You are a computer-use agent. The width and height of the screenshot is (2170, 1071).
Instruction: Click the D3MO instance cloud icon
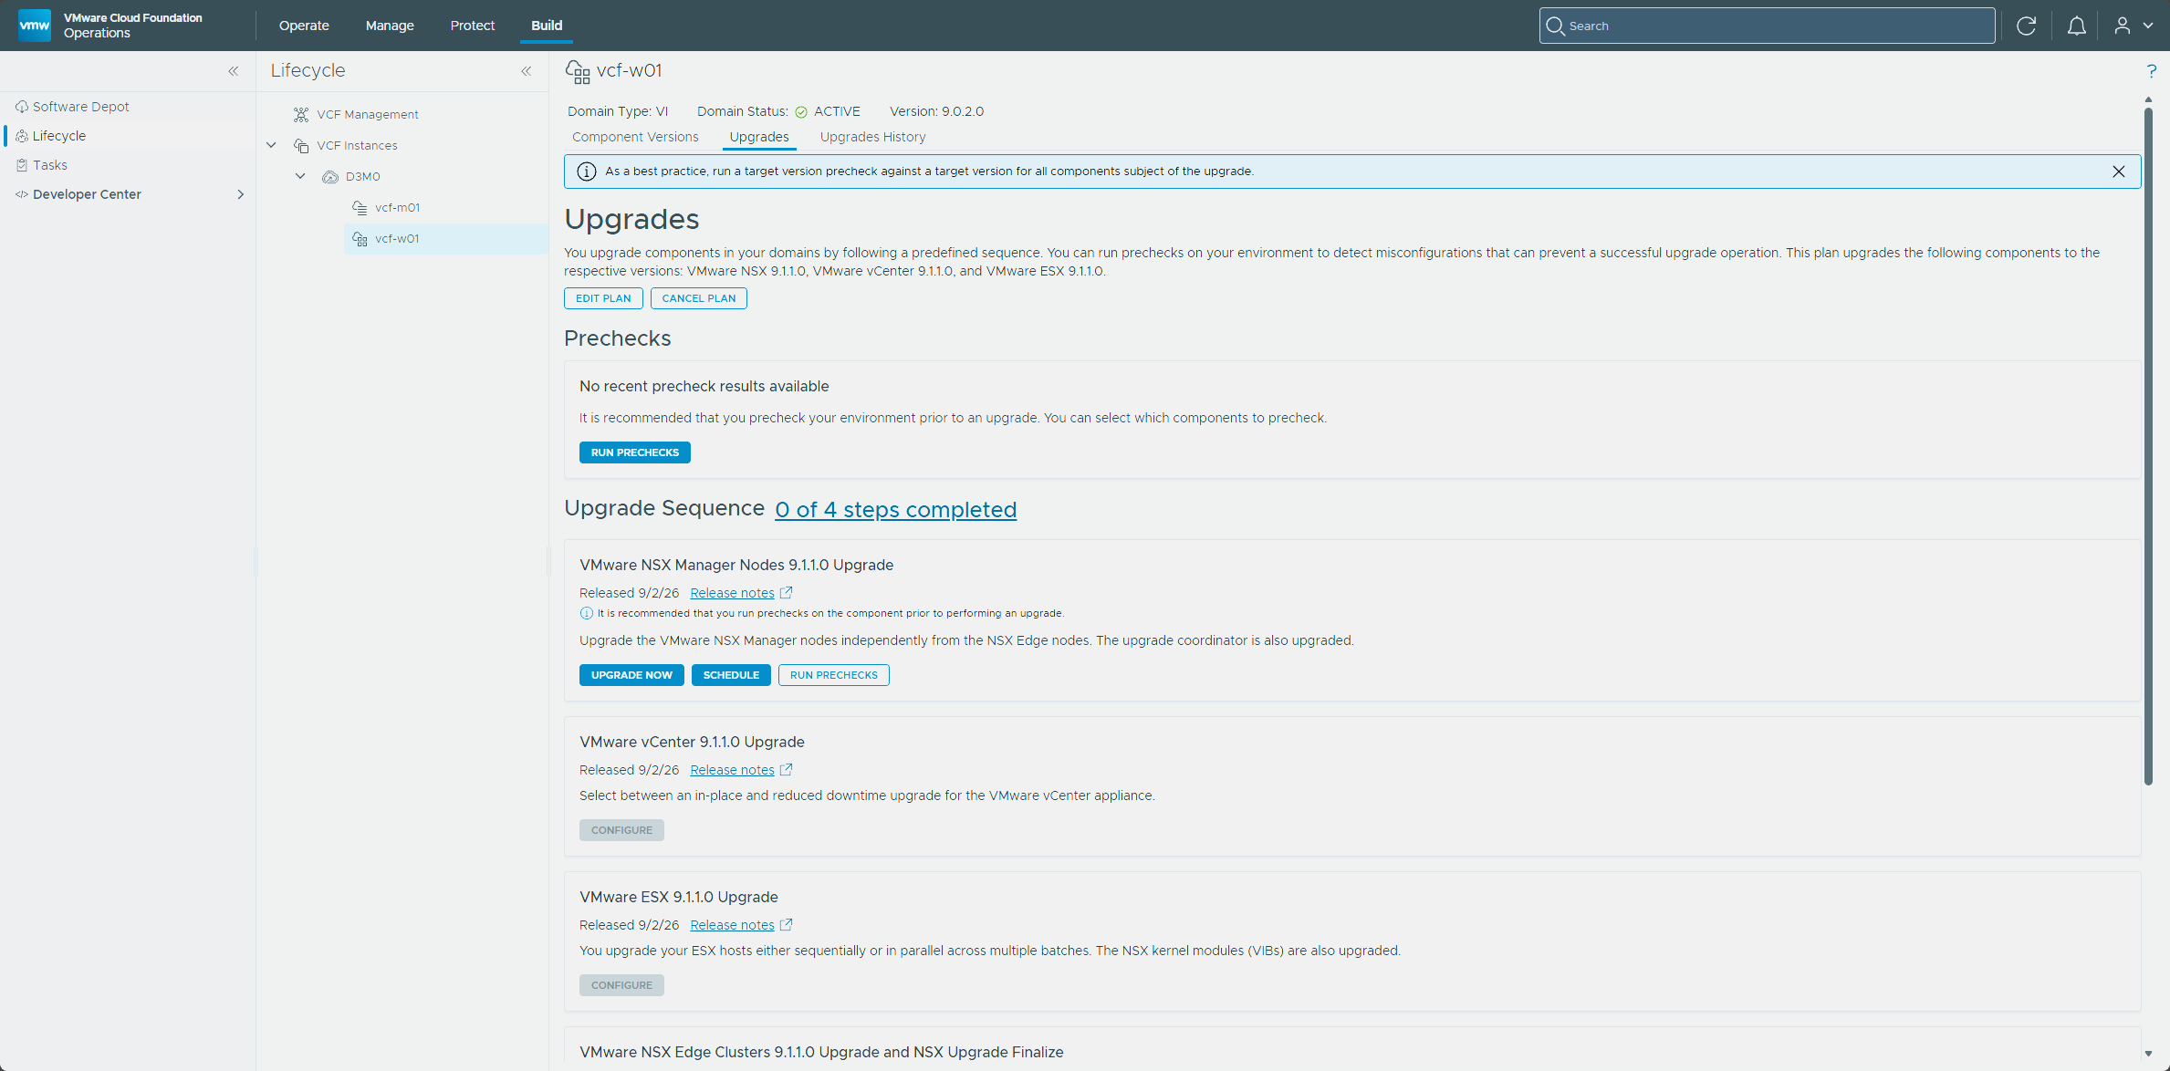pos(330,177)
